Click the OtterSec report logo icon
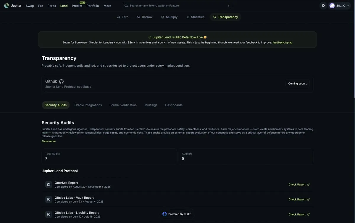This screenshot has width=355, height=223. 49,184
